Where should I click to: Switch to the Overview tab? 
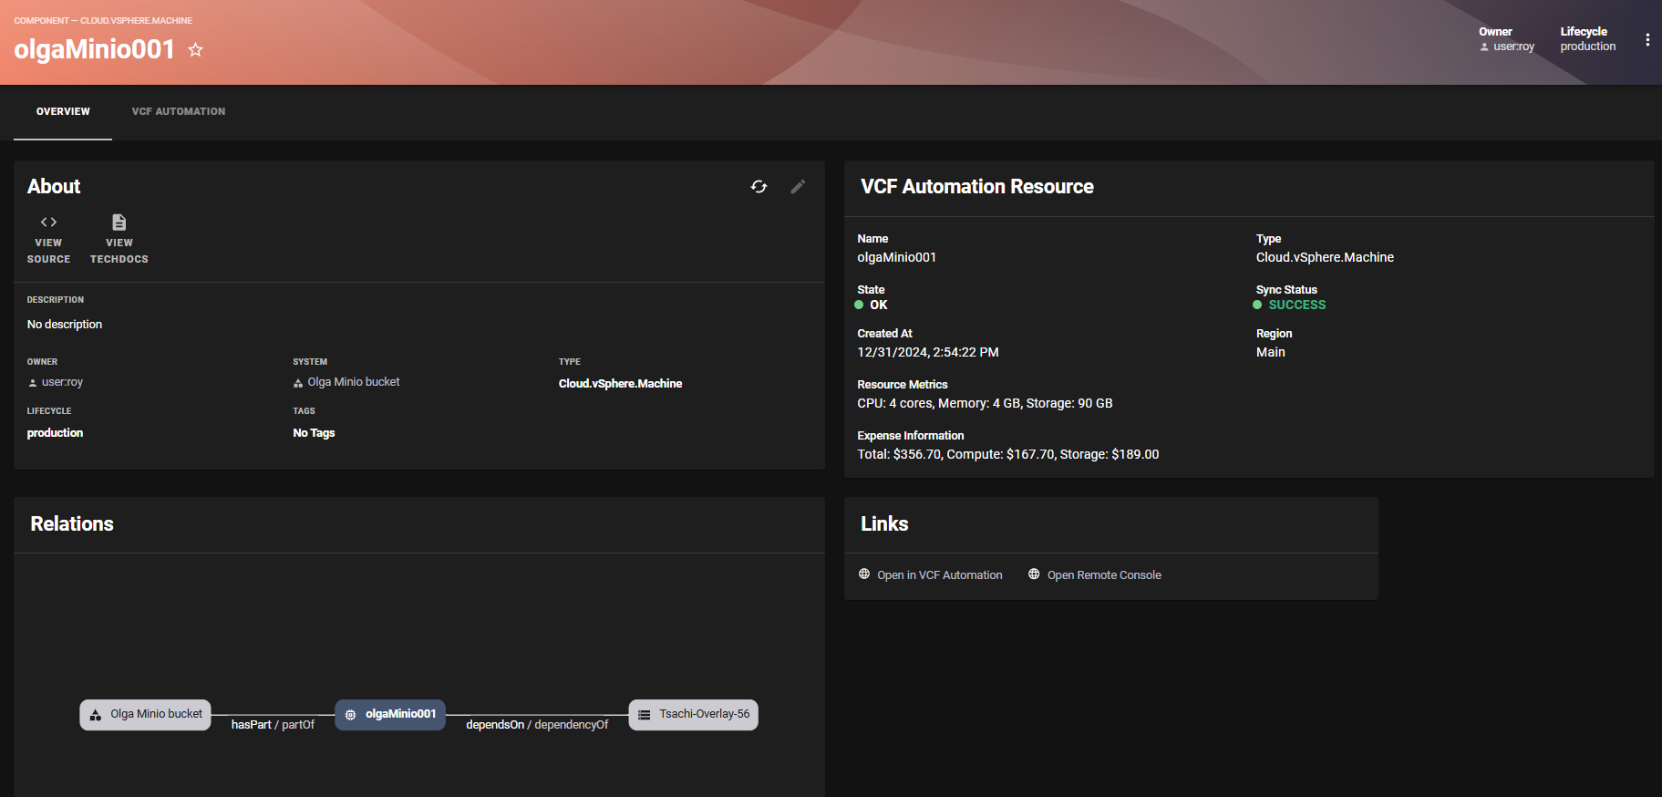point(63,112)
